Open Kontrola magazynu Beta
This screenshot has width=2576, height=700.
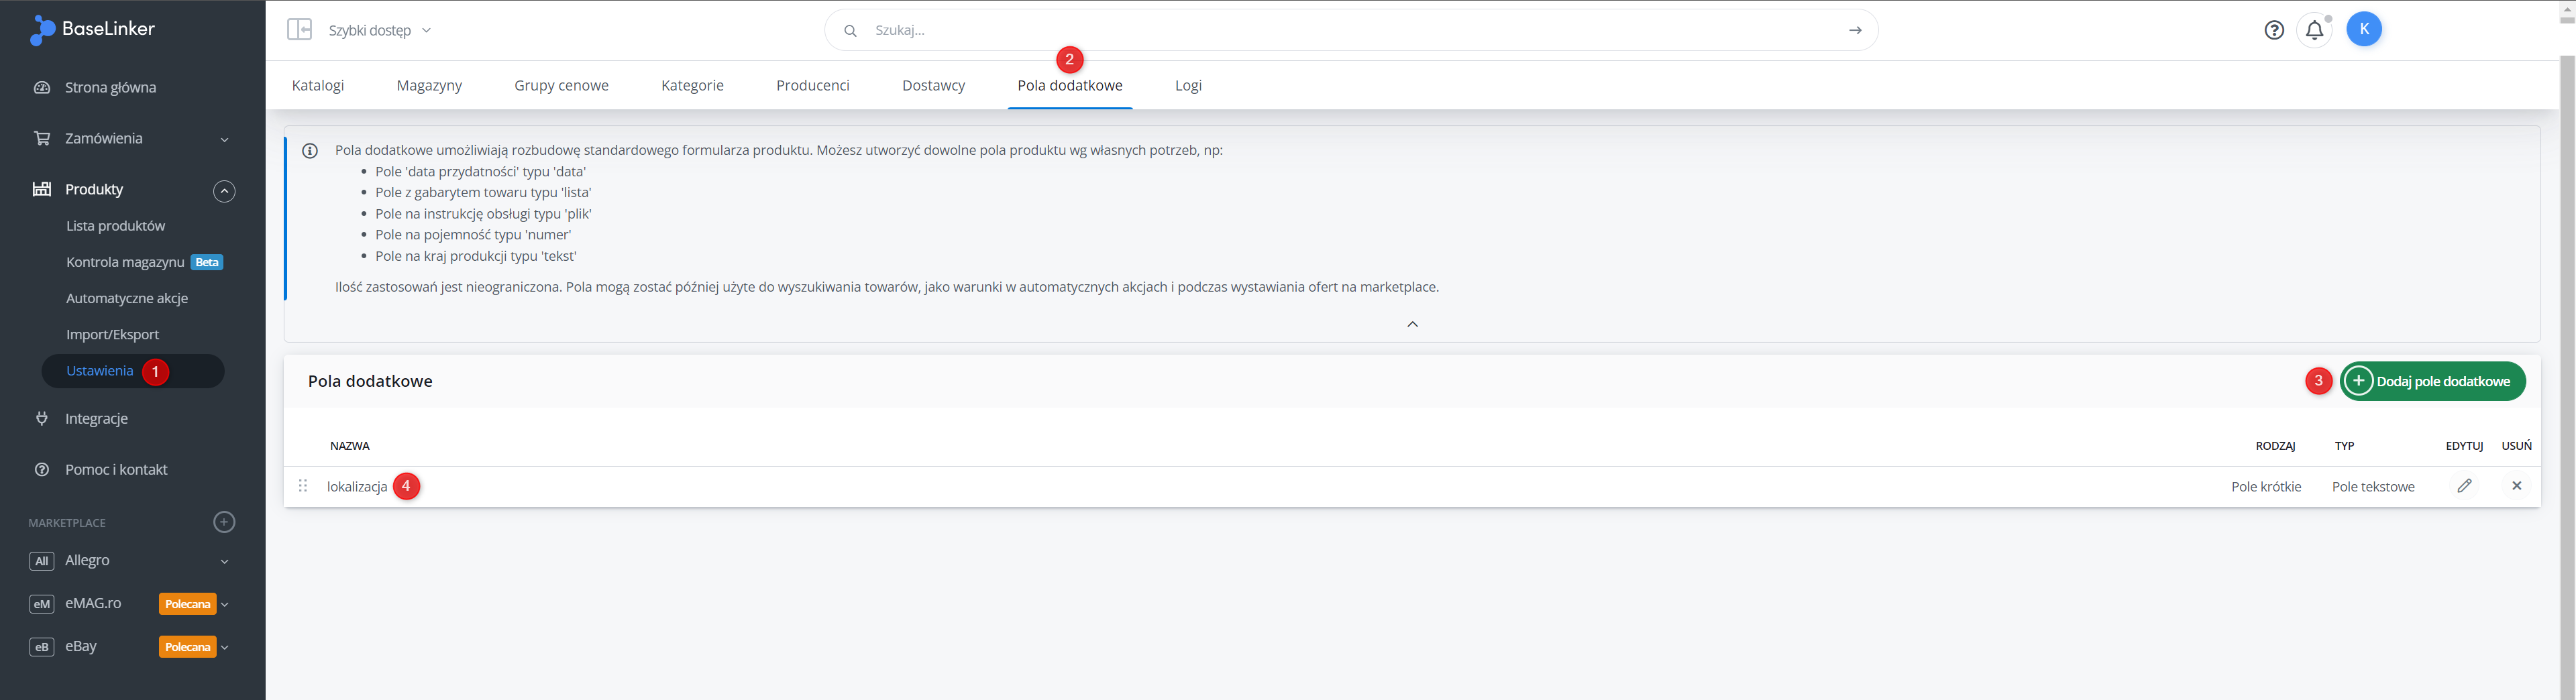[144, 262]
